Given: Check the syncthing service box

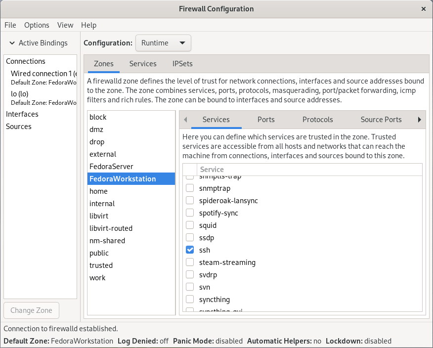Looking at the screenshot, I should [190, 299].
